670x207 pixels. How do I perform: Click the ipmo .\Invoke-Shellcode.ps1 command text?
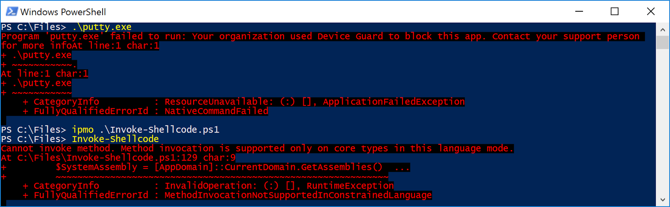145,130
